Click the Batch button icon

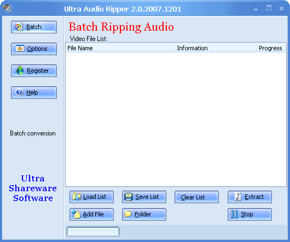point(19,27)
